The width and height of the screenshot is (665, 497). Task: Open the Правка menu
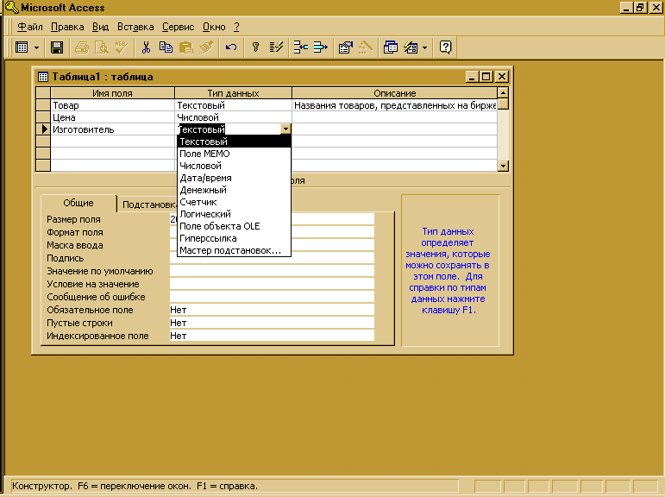tap(67, 27)
